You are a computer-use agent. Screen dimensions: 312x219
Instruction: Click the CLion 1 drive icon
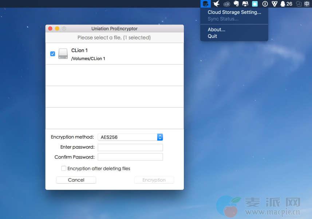[63, 54]
